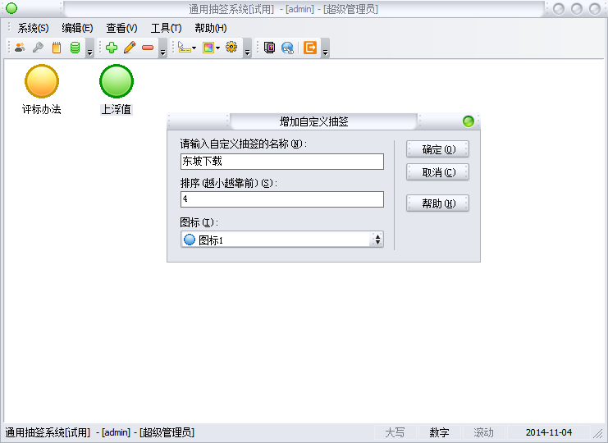Click the red minus delete icon
Image resolution: width=608 pixels, height=443 pixels.
148,48
